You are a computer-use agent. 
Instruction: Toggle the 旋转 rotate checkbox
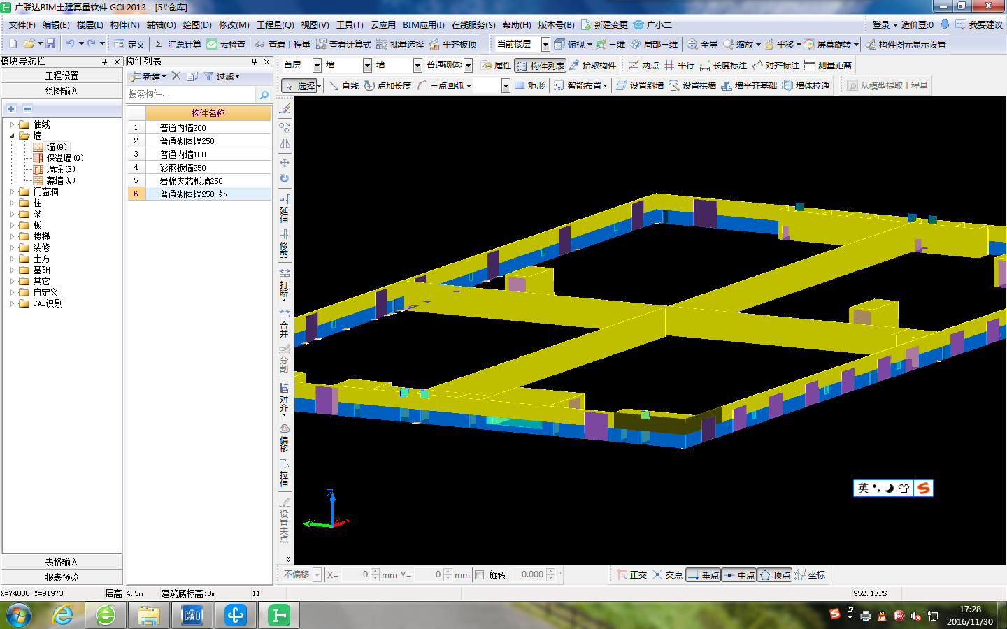pos(480,574)
